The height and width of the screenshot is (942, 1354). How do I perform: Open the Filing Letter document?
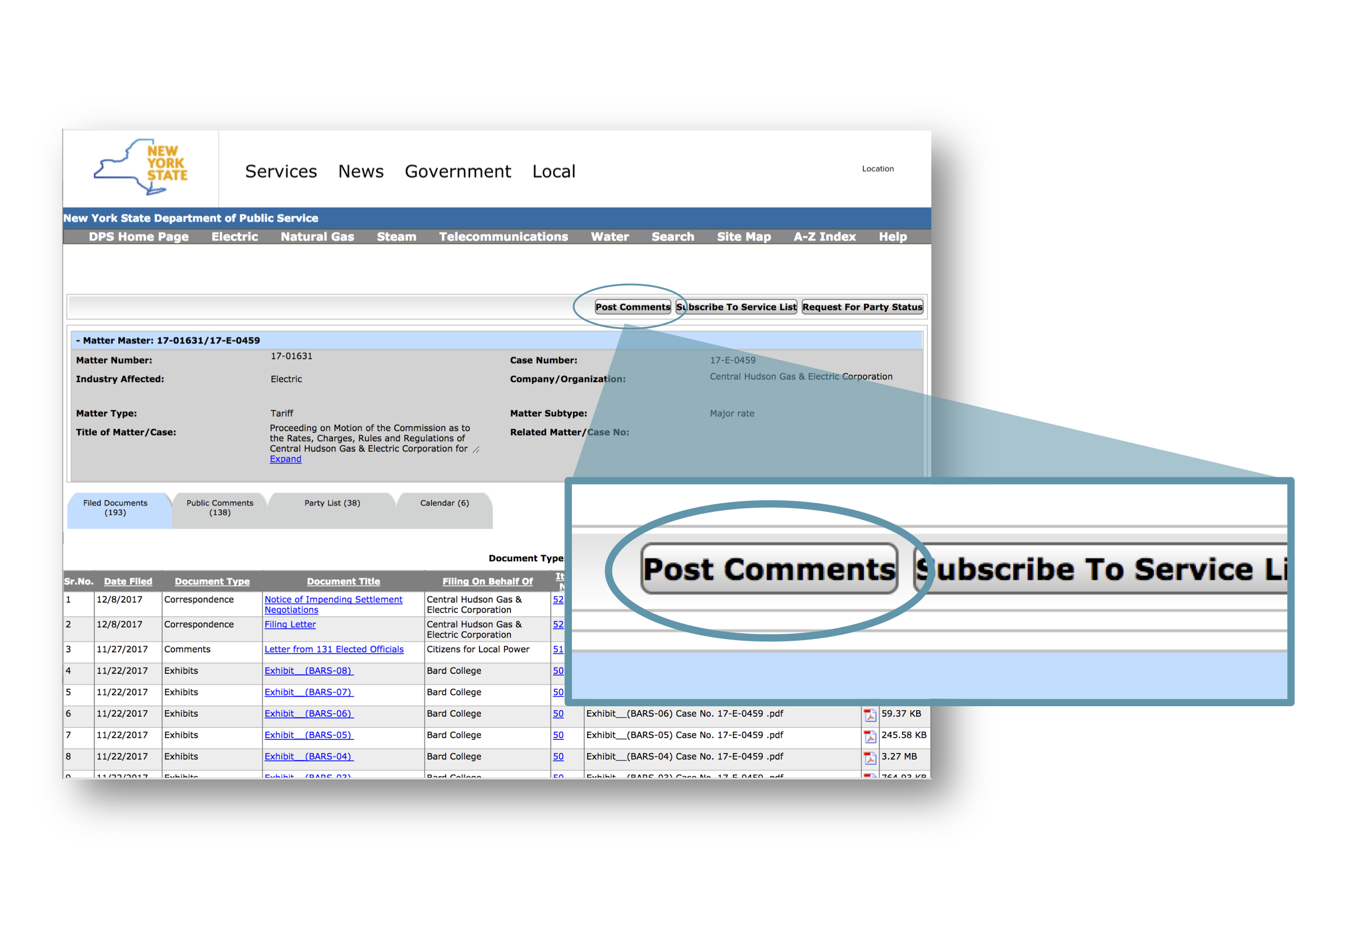point(290,624)
